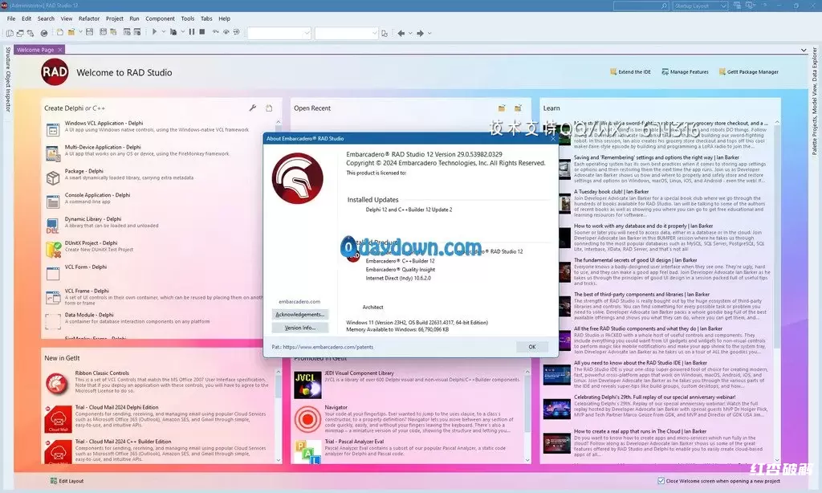822x493 pixels.
Task: Select the Package - Delphi box icon
Action: [x=52, y=176]
